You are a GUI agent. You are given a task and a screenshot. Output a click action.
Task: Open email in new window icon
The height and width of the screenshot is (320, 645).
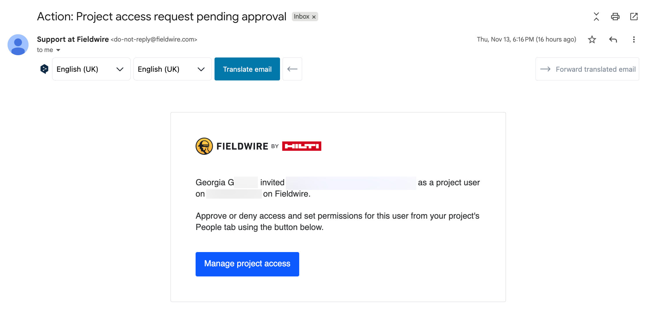pyautogui.click(x=634, y=17)
